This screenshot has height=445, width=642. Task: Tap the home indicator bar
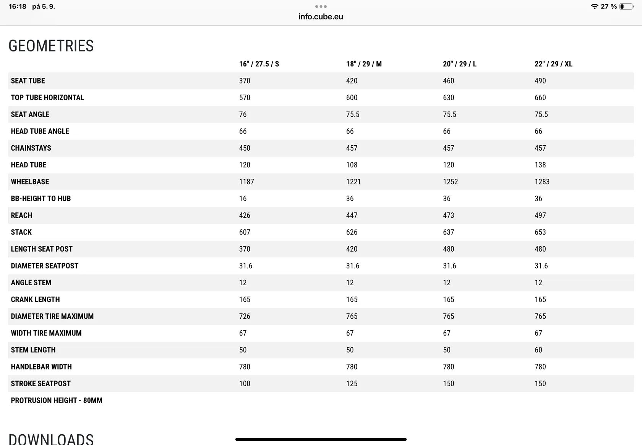(x=321, y=439)
